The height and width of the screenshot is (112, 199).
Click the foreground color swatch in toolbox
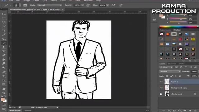tap(2, 99)
